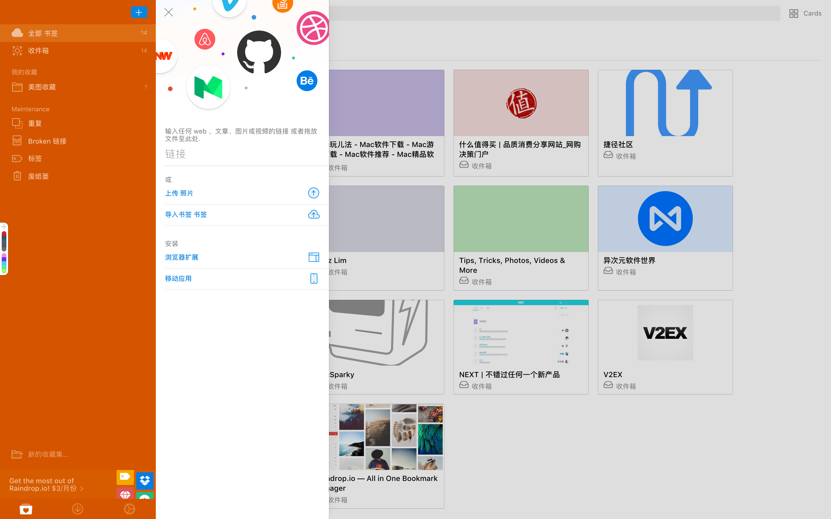
Task: Click the blue plus add bookmark button
Action: tap(139, 12)
